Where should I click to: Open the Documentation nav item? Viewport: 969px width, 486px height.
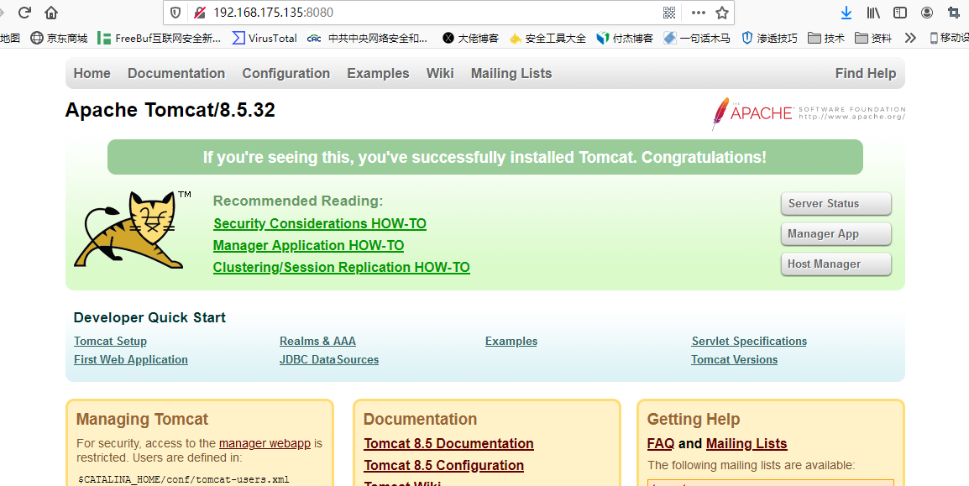(x=176, y=74)
